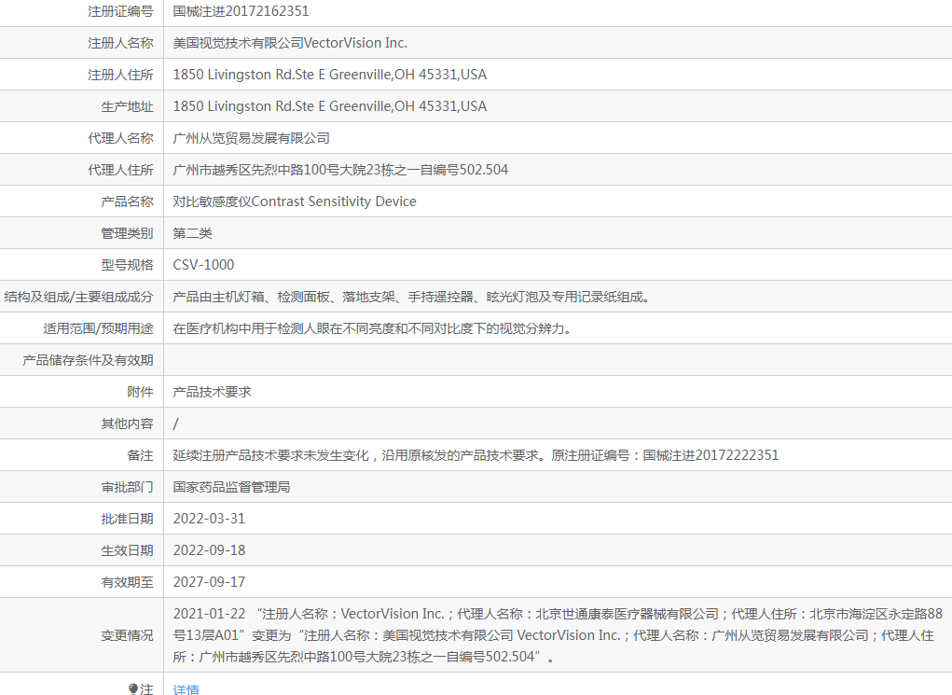Select registrant name 美国视觉技术有限公司VectorVision Inc.
The height and width of the screenshot is (695, 952).
click(290, 43)
